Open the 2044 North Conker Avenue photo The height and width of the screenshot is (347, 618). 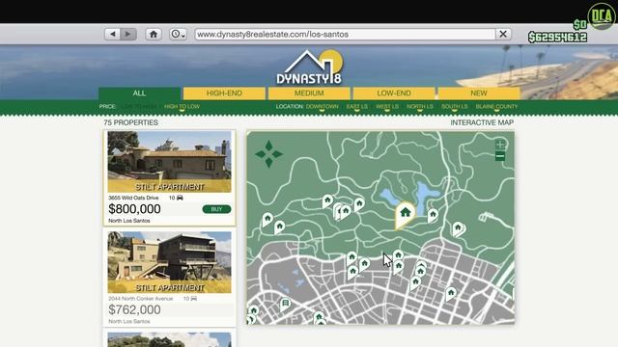(x=170, y=262)
